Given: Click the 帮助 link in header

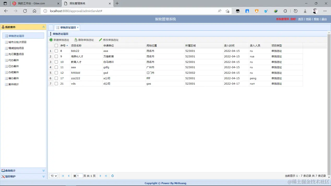Looking at the screenshot, I should click(x=316, y=19).
